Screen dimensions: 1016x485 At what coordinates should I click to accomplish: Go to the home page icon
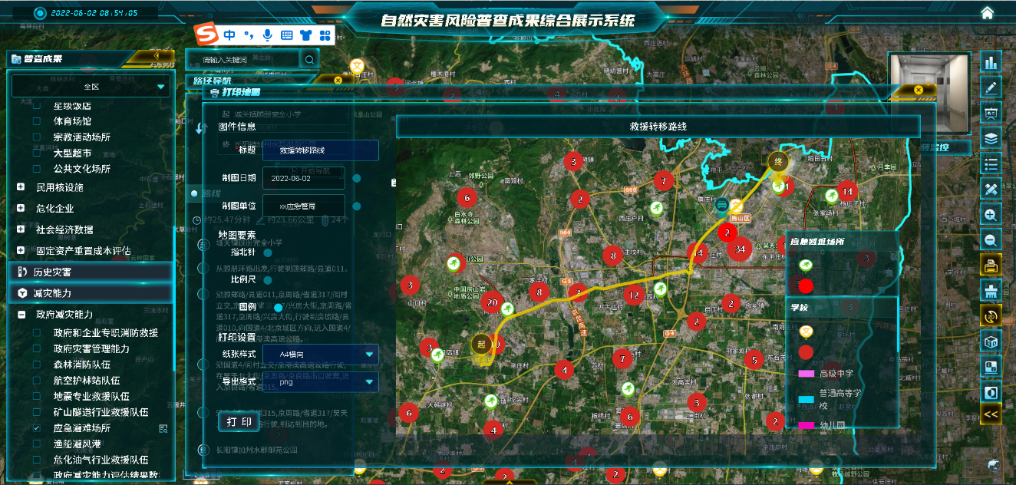click(x=987, y=12)
